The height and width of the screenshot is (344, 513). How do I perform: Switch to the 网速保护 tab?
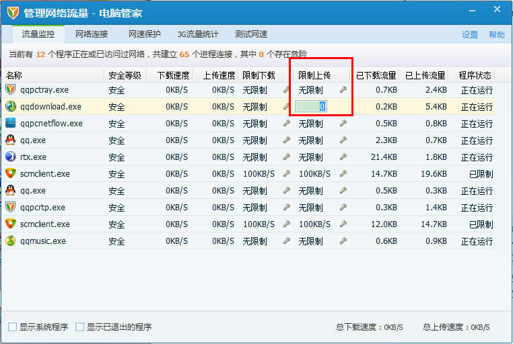[144, 34]
